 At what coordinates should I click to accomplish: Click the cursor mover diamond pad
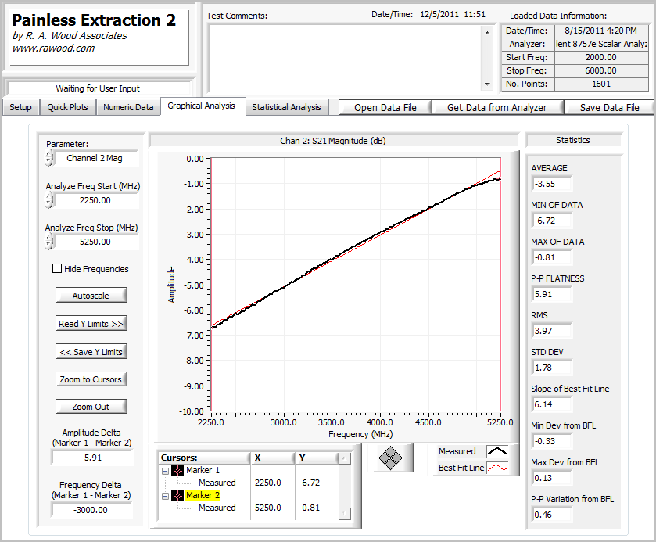click(x=390, y=458)
